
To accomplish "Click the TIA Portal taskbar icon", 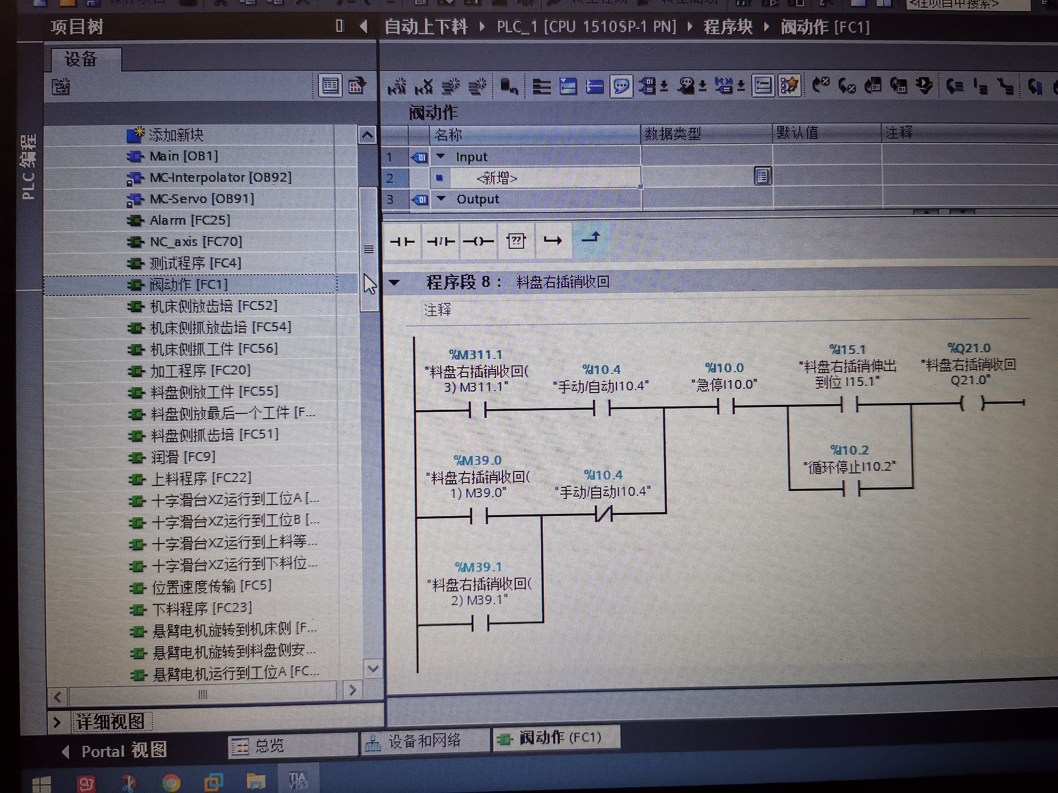I will 298,781.
